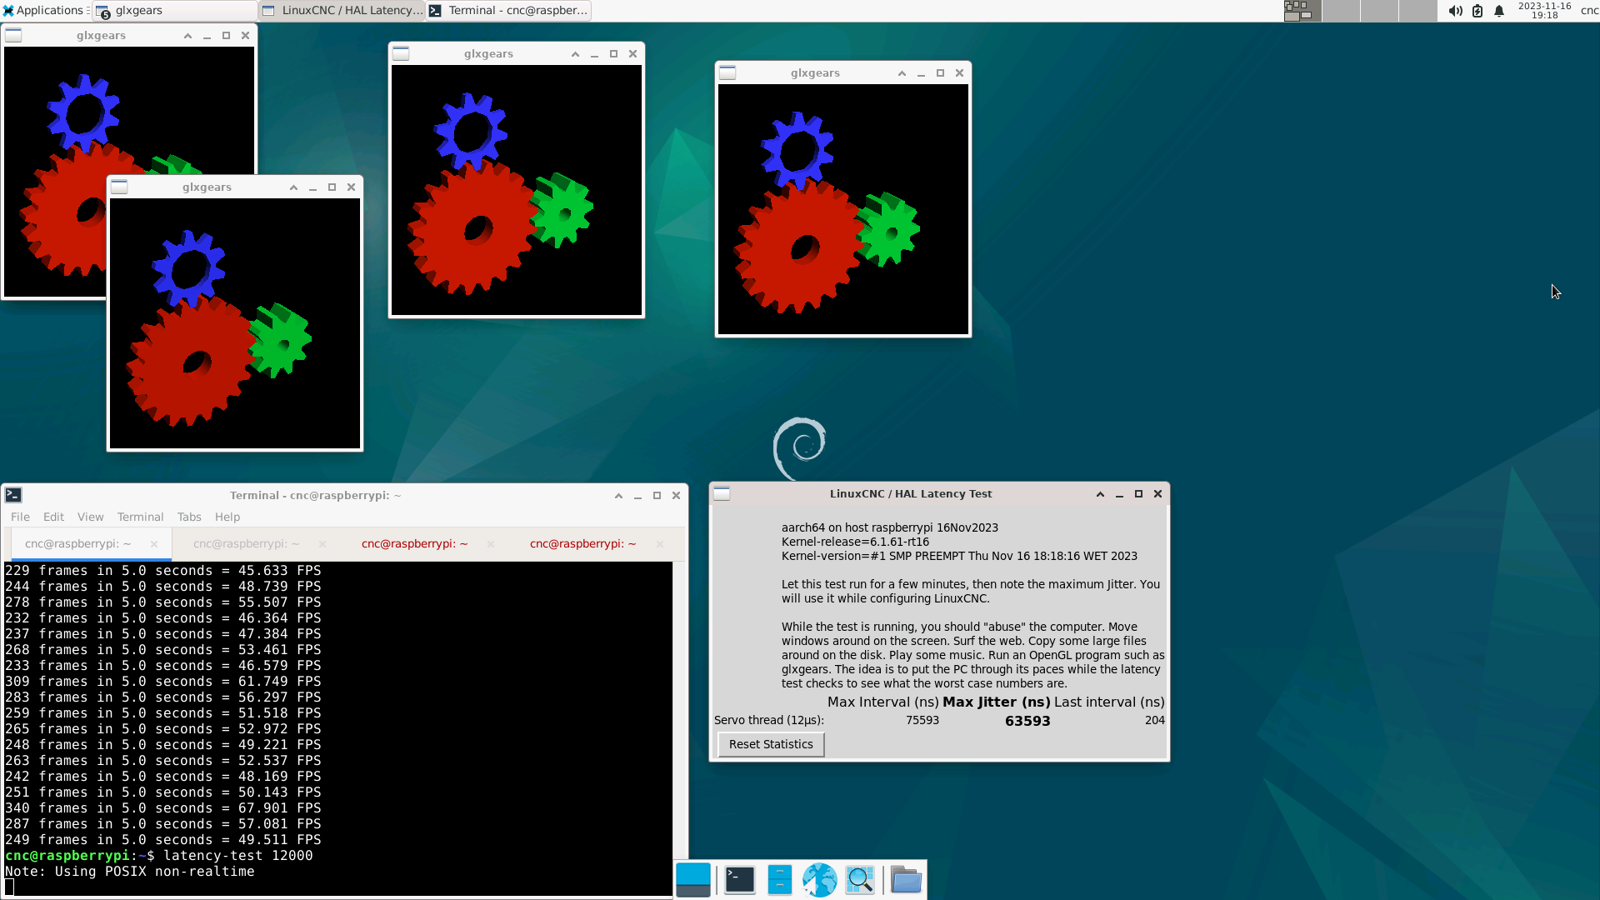Screen dimensions: 1600x900
Task: Shade the LinuxCNC / HAL Latency Test window
Action: pos(1100,494)
